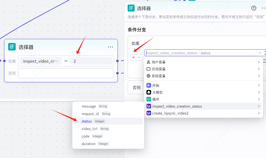Screen dimensions: 266x158
Task: Expand the 开始 node variables arrow
Action: pyautogui.click(x=259, y=85)
